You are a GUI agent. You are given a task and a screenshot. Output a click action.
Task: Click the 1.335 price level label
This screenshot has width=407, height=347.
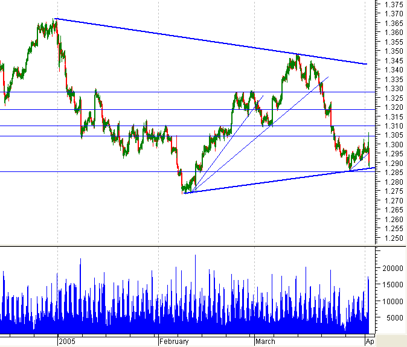coord(394,79)
